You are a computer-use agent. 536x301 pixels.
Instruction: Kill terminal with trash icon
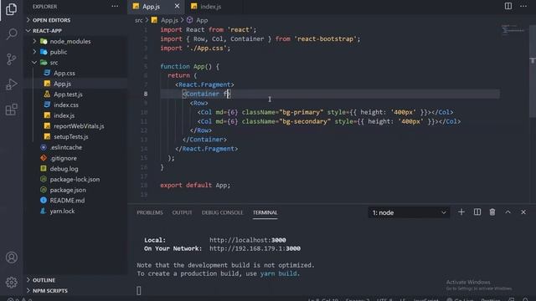pyautogui.click(x=492, y=212)
